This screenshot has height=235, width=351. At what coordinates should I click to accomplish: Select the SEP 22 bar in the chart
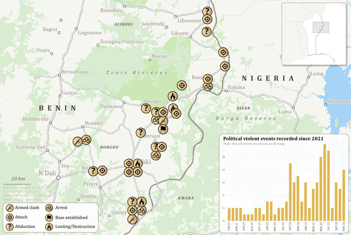coord(290,192)
